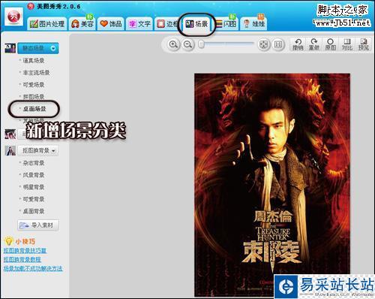Switch to the 图片处理 tab
Viewport: 375px width, 299px height.
tap(47, 24)
